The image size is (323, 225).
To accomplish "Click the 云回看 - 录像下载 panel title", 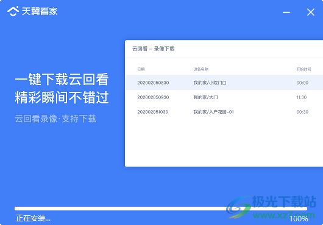I will tap(153, 49).
